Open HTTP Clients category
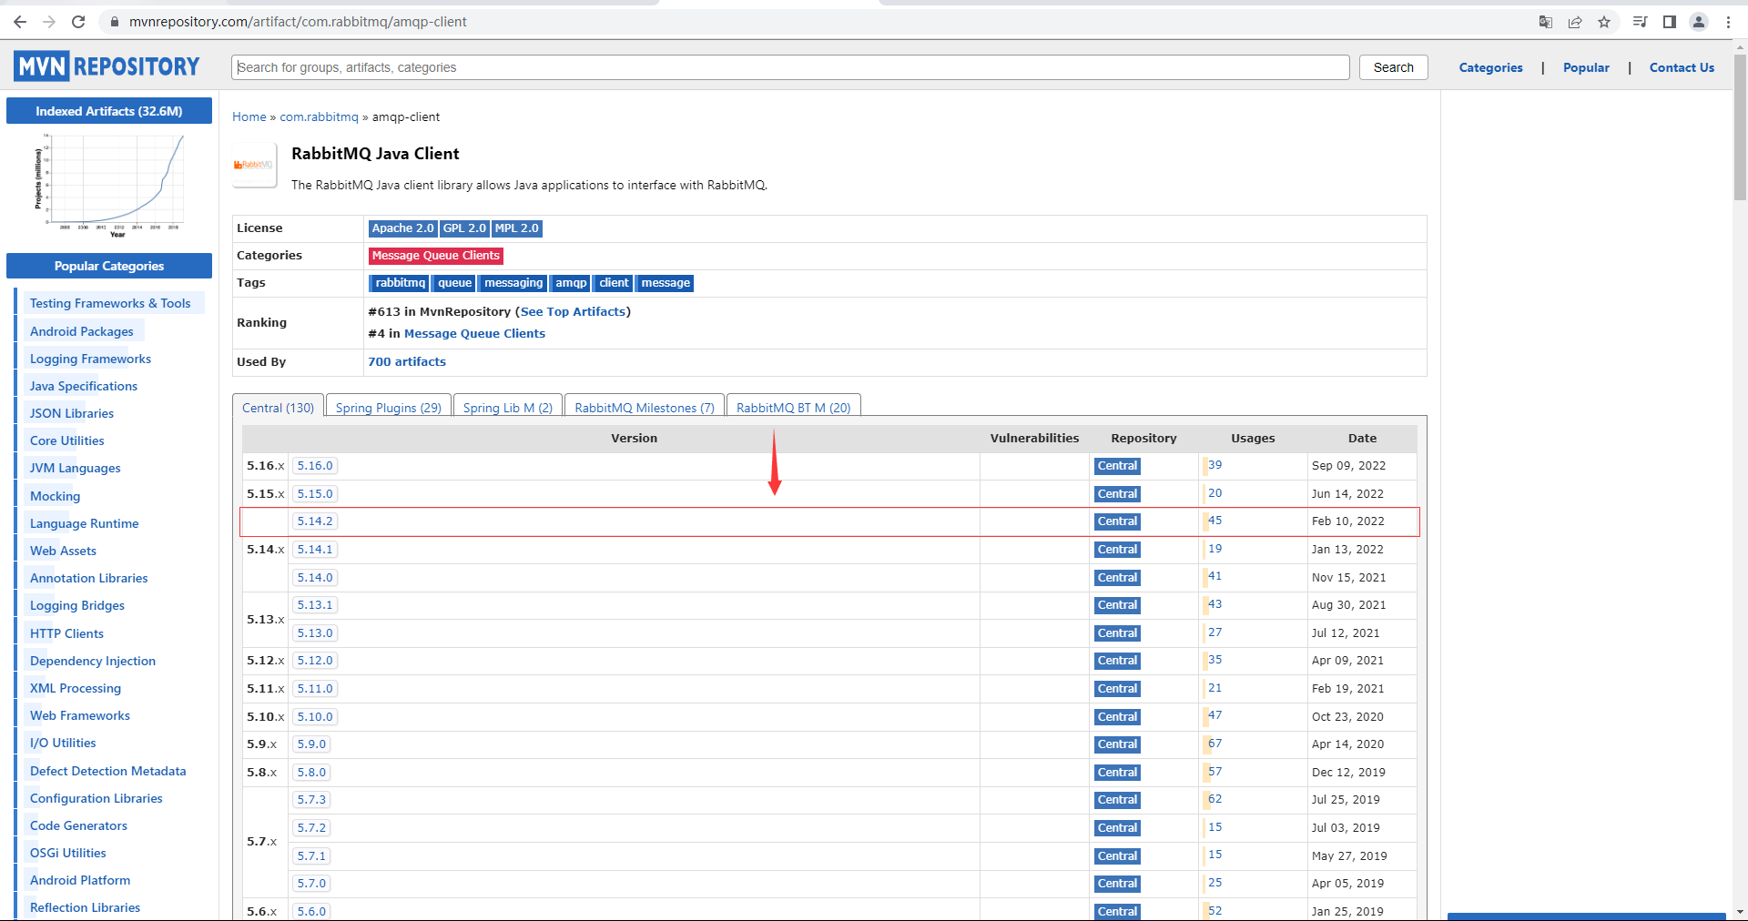 (66, 633)
